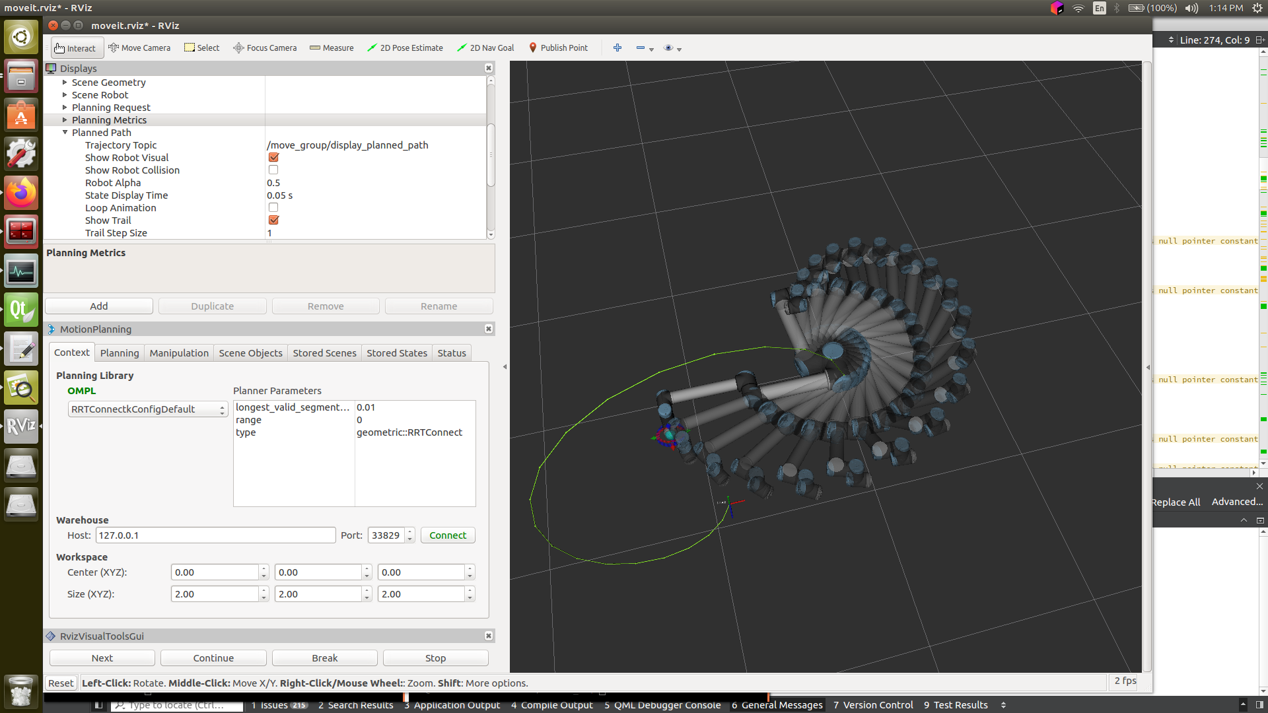Viewport: 1268px width, 713px height.
Task: Click the warehouse Host input field
Action: (x=215, y=535)
